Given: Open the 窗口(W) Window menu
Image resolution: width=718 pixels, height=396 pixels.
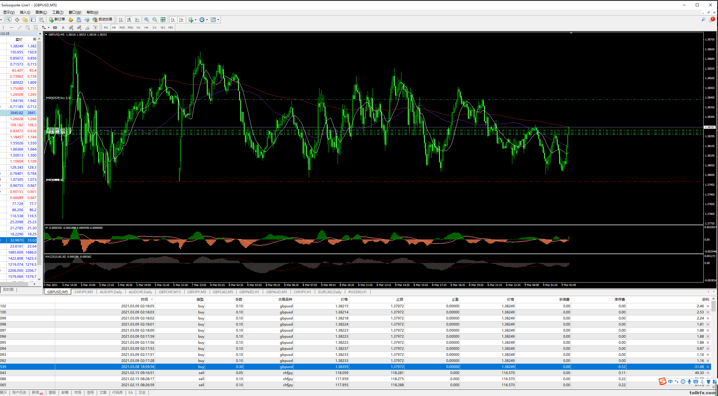Looking at the screenshot, I should (75, 12).
